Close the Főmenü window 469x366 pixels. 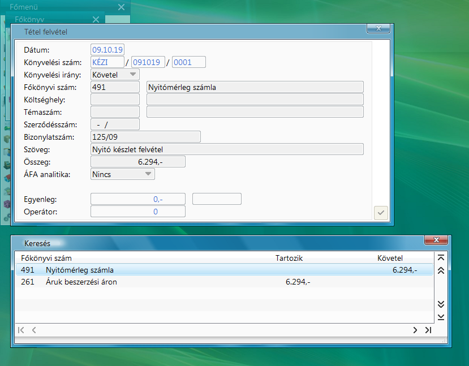coord(121,7)
